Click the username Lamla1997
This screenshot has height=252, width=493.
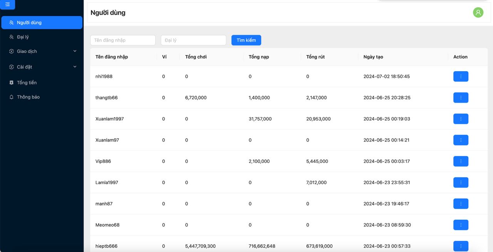pos(107,182)
